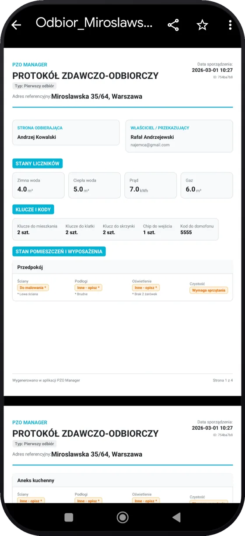Tap STAN POMIESZCZEŃ I WYPOSAŻENIA section label
This screenshot has width=245, height=536.
[x=59, y=252]
